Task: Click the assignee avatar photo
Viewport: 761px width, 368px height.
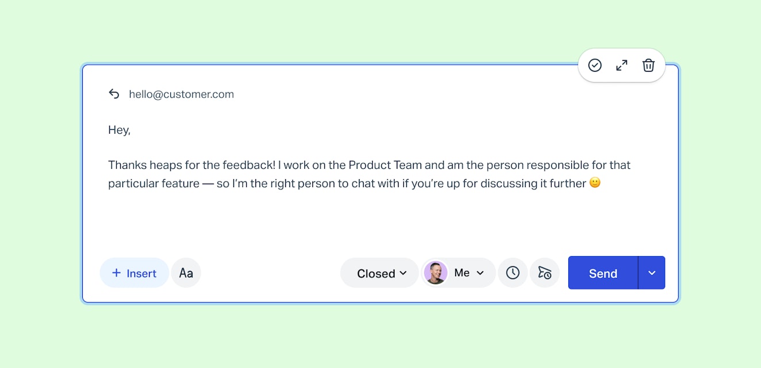Action: pyautogui.click(x=436, y=273)
